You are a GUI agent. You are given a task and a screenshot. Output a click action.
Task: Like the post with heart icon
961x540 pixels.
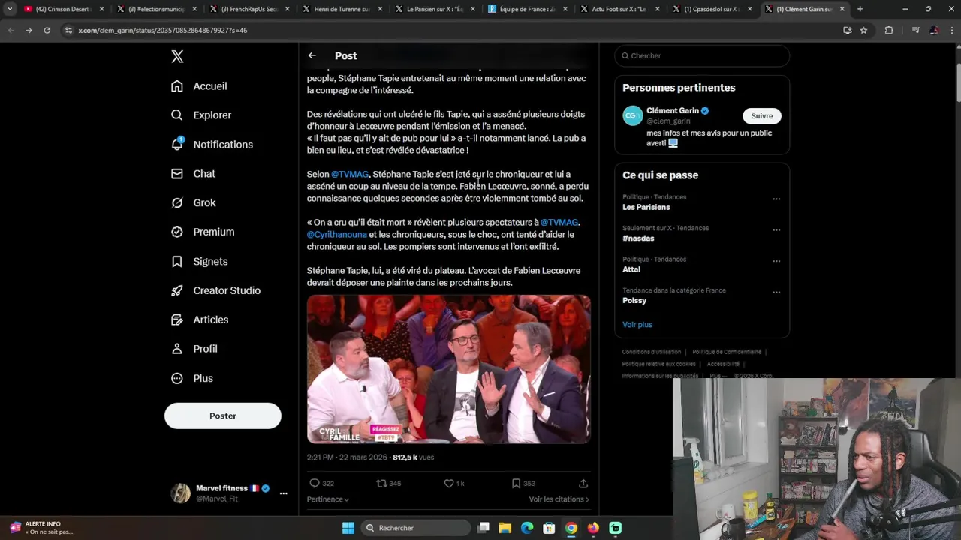pos(449,484)
